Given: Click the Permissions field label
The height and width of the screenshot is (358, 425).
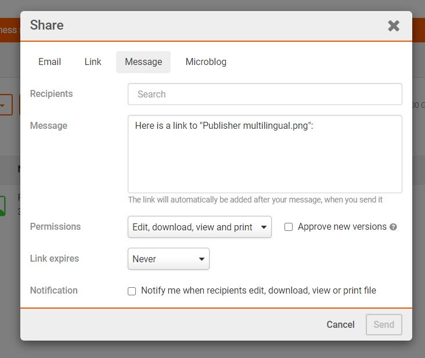Looking at the screenshot, I should point(55,227).
